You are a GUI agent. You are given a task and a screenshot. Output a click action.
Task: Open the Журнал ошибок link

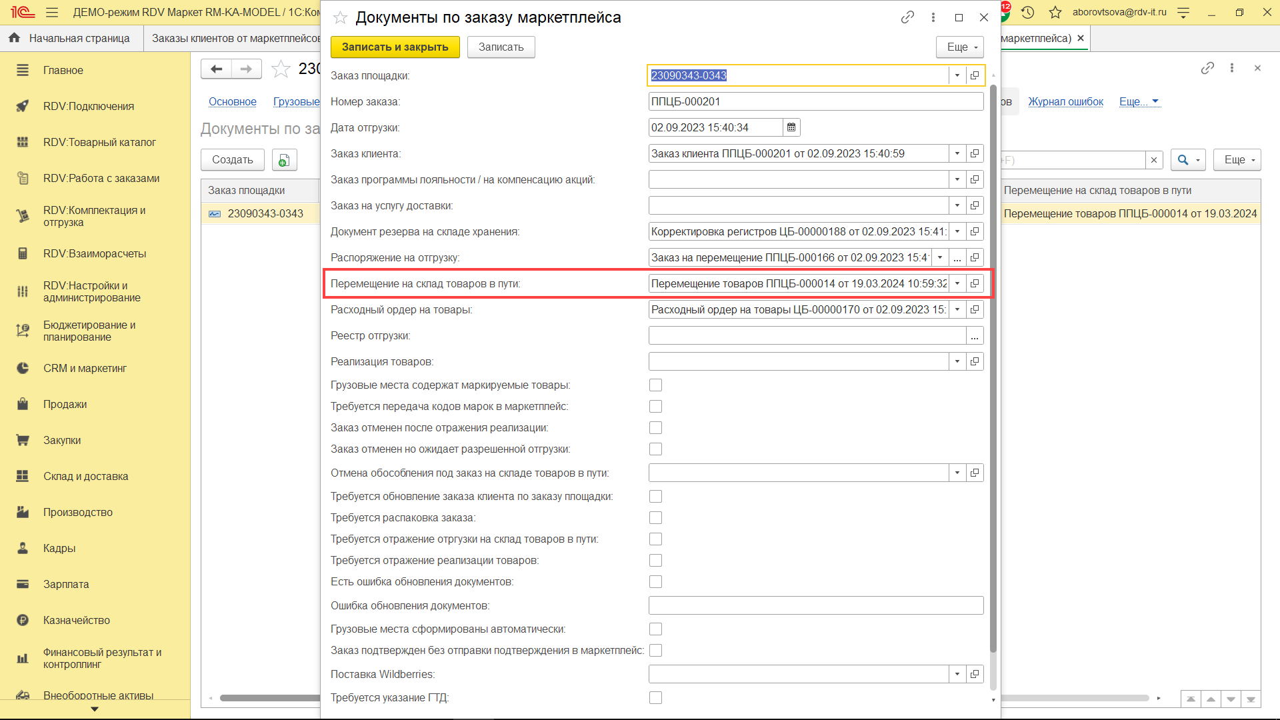tap(1065, 101)
